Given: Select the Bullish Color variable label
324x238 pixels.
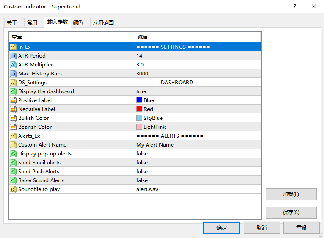Looking at the screenshot, I should 34,118.
